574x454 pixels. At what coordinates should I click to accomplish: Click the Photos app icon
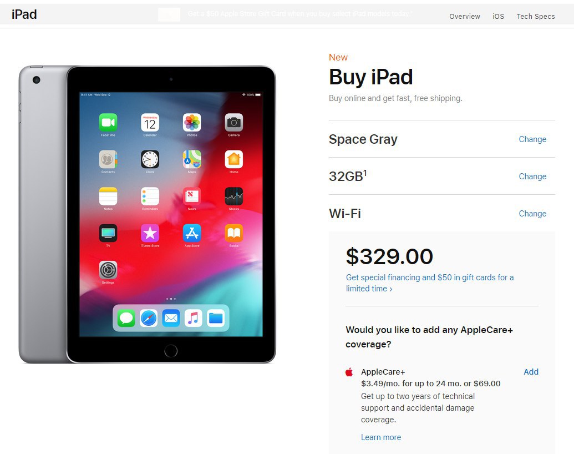point(192,123)
